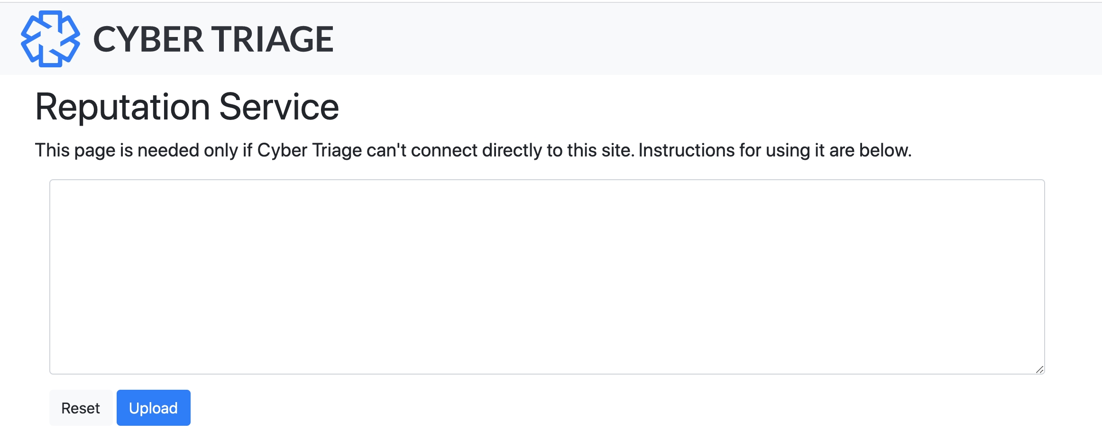Click the blank area right of Upload
Viewport: 1102px width, 440px height.
click(x=569, y=408)
